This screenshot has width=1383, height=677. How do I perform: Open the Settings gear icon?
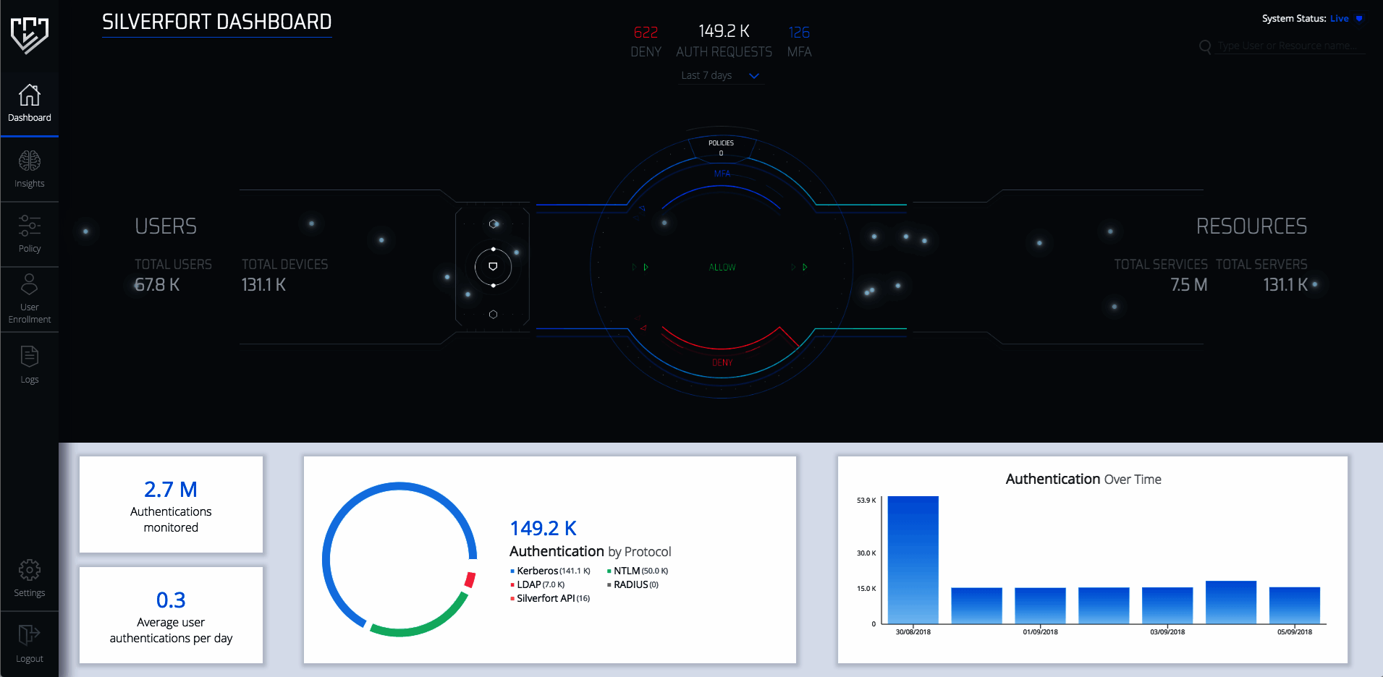[30, 570]
